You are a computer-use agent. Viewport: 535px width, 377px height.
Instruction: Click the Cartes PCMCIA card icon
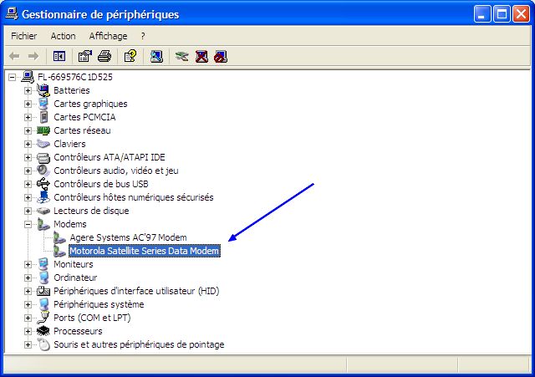pos(43,117)
